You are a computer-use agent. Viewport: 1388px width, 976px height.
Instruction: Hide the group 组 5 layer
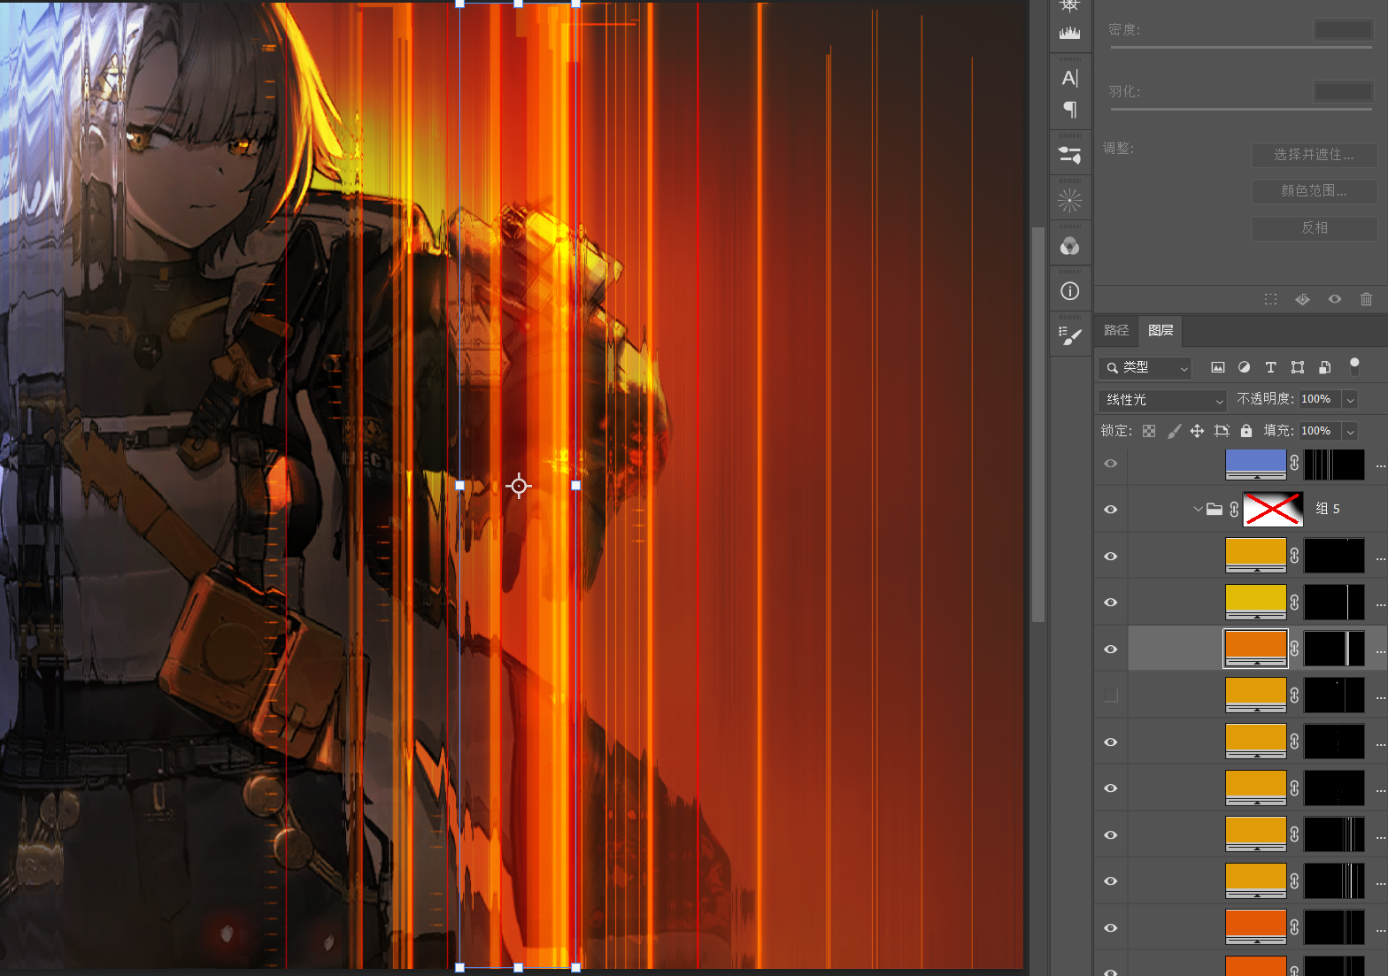pyautogui.click(x=1111, y=510)
